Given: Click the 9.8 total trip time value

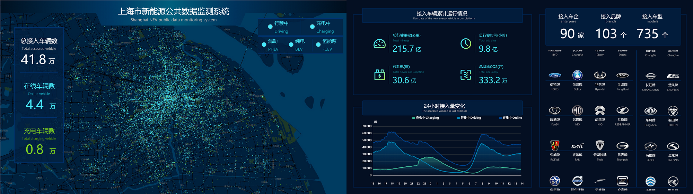Looking at the screenshot, I should click(x=484, y=49).
